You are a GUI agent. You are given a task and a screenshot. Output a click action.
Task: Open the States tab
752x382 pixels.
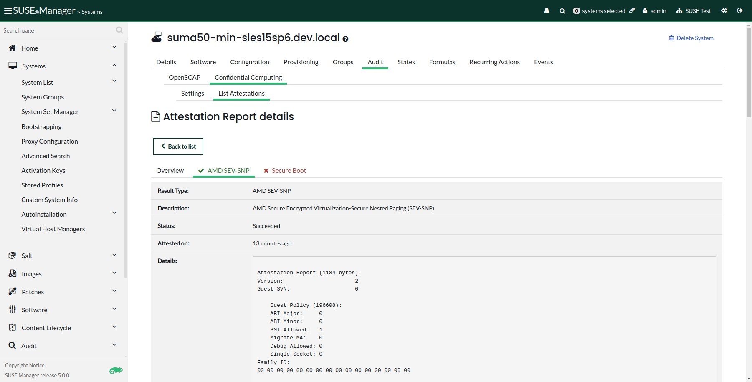click(x=406, y=62)
